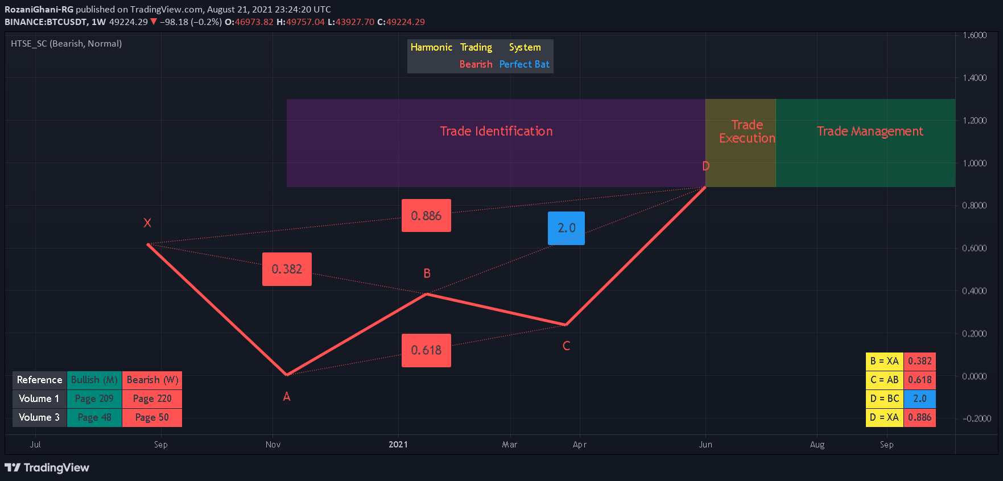
Task: Select the HTSE_SC (Bearish, Normal) indicator legend
Action: 66,44
